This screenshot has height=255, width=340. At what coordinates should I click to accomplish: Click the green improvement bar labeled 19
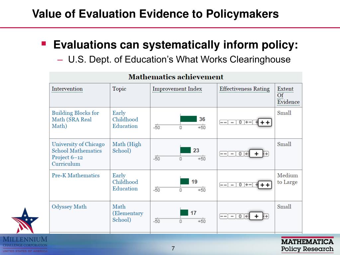point(185,181)
